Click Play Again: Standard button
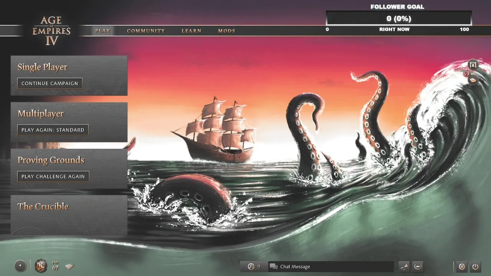This screenshot has height=276, width=491. pos(53,130)
